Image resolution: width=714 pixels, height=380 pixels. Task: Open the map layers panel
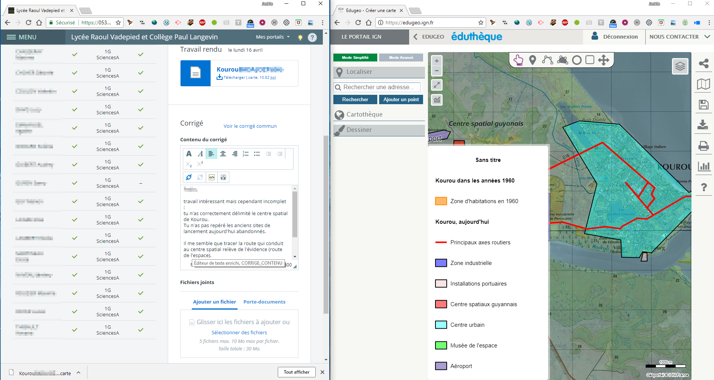(x=680, y=67)
